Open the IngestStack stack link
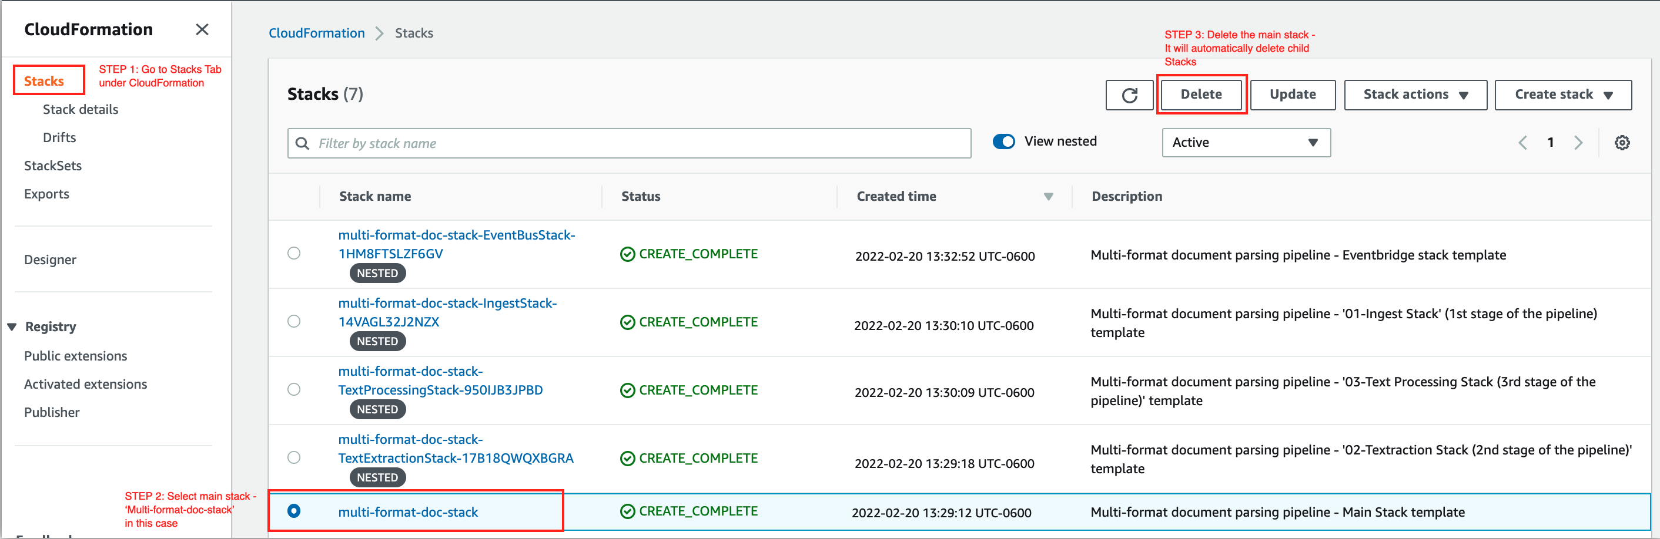 447,313
